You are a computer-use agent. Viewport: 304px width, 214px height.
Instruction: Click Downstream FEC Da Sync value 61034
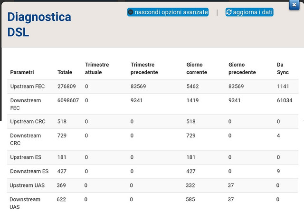coord(285,100)
